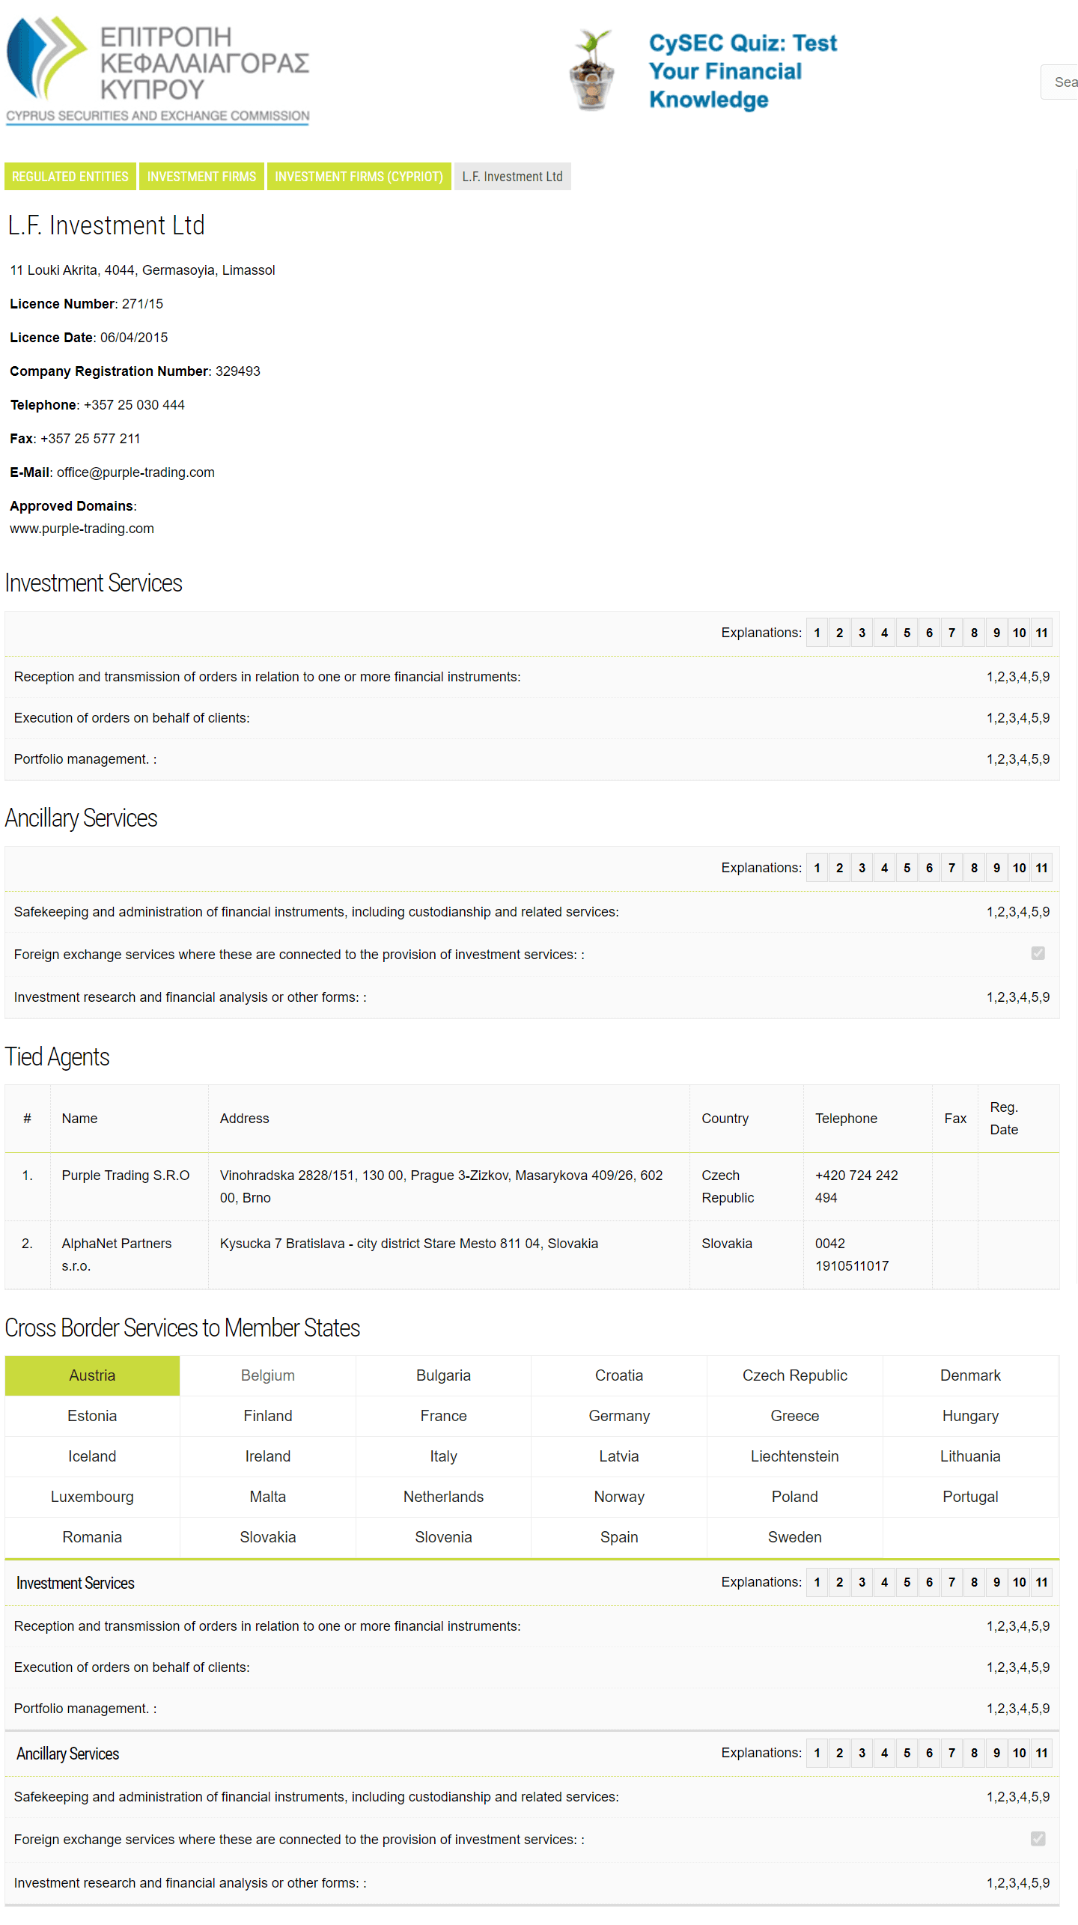This screenshot has height=1925, width=1078.
Task: Select the Luxembourg member state tab
Action: pyautogui.click(x=92, y=1497)
